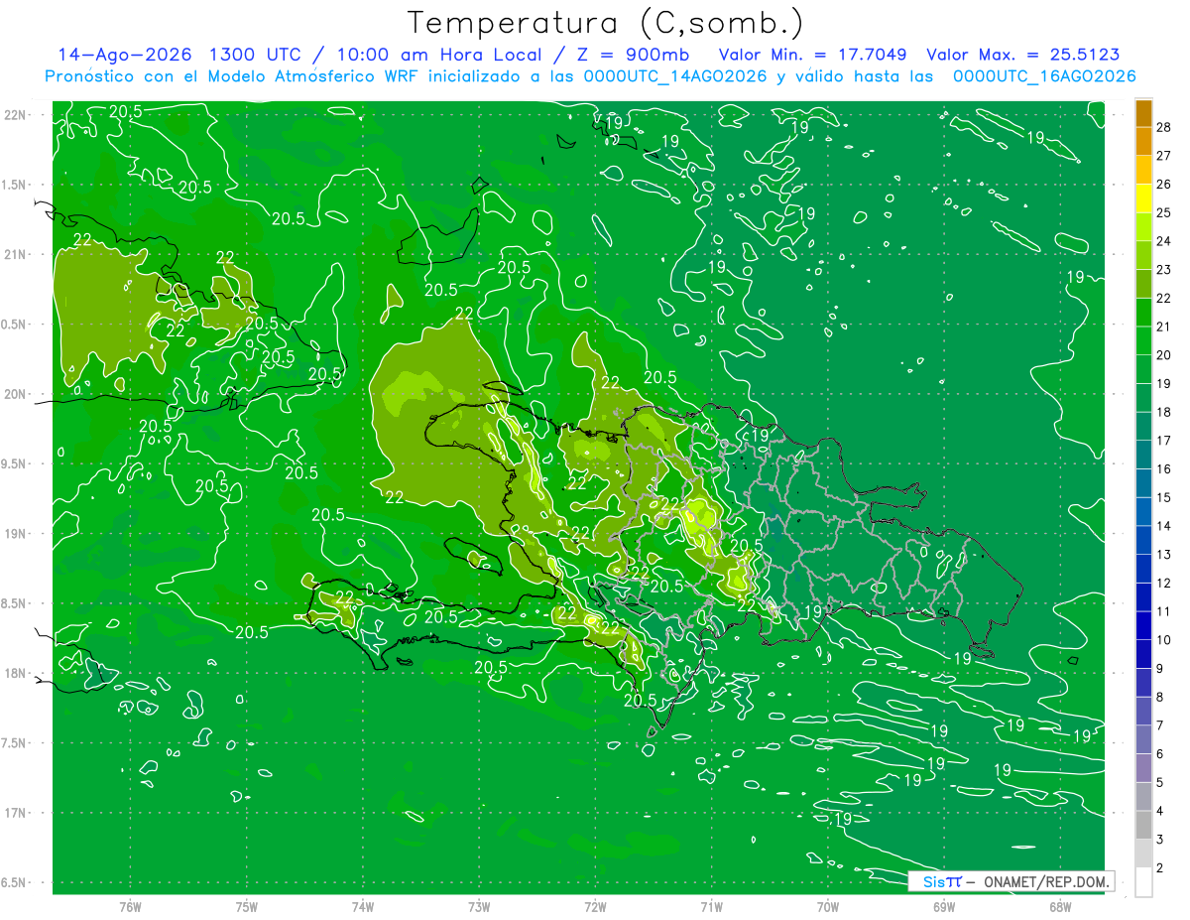1190x920 pixels.
Task: Click the '17N' latitude axis label
Action: (x=16, y=813)
